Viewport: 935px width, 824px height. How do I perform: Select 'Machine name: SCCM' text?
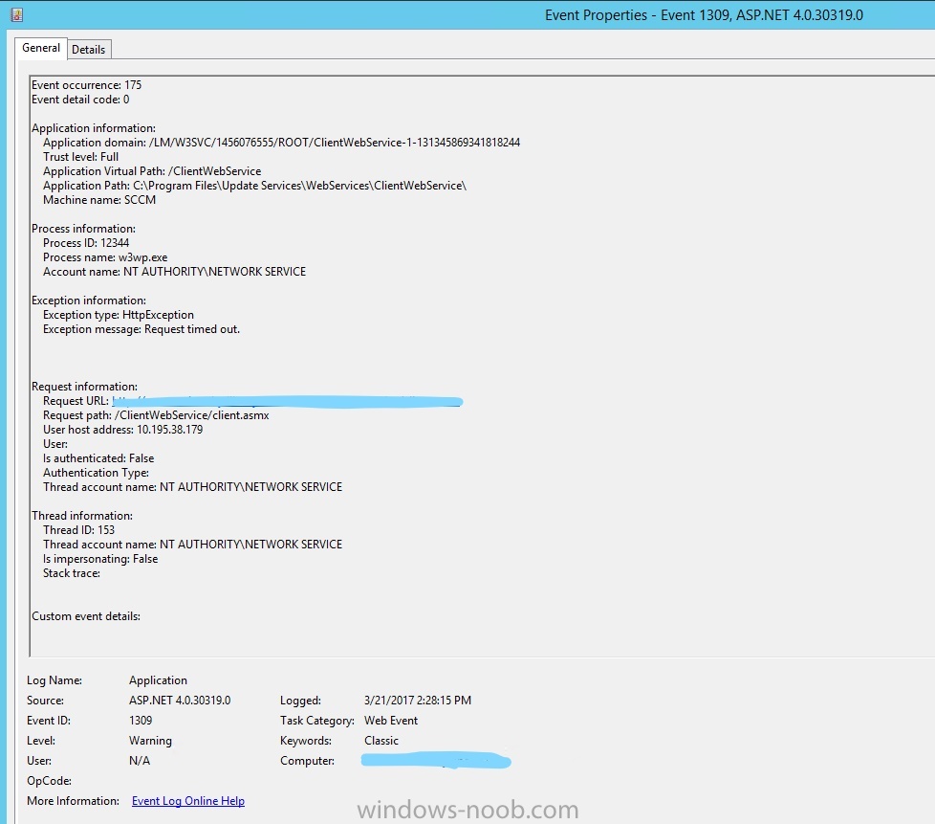[99, 199]
